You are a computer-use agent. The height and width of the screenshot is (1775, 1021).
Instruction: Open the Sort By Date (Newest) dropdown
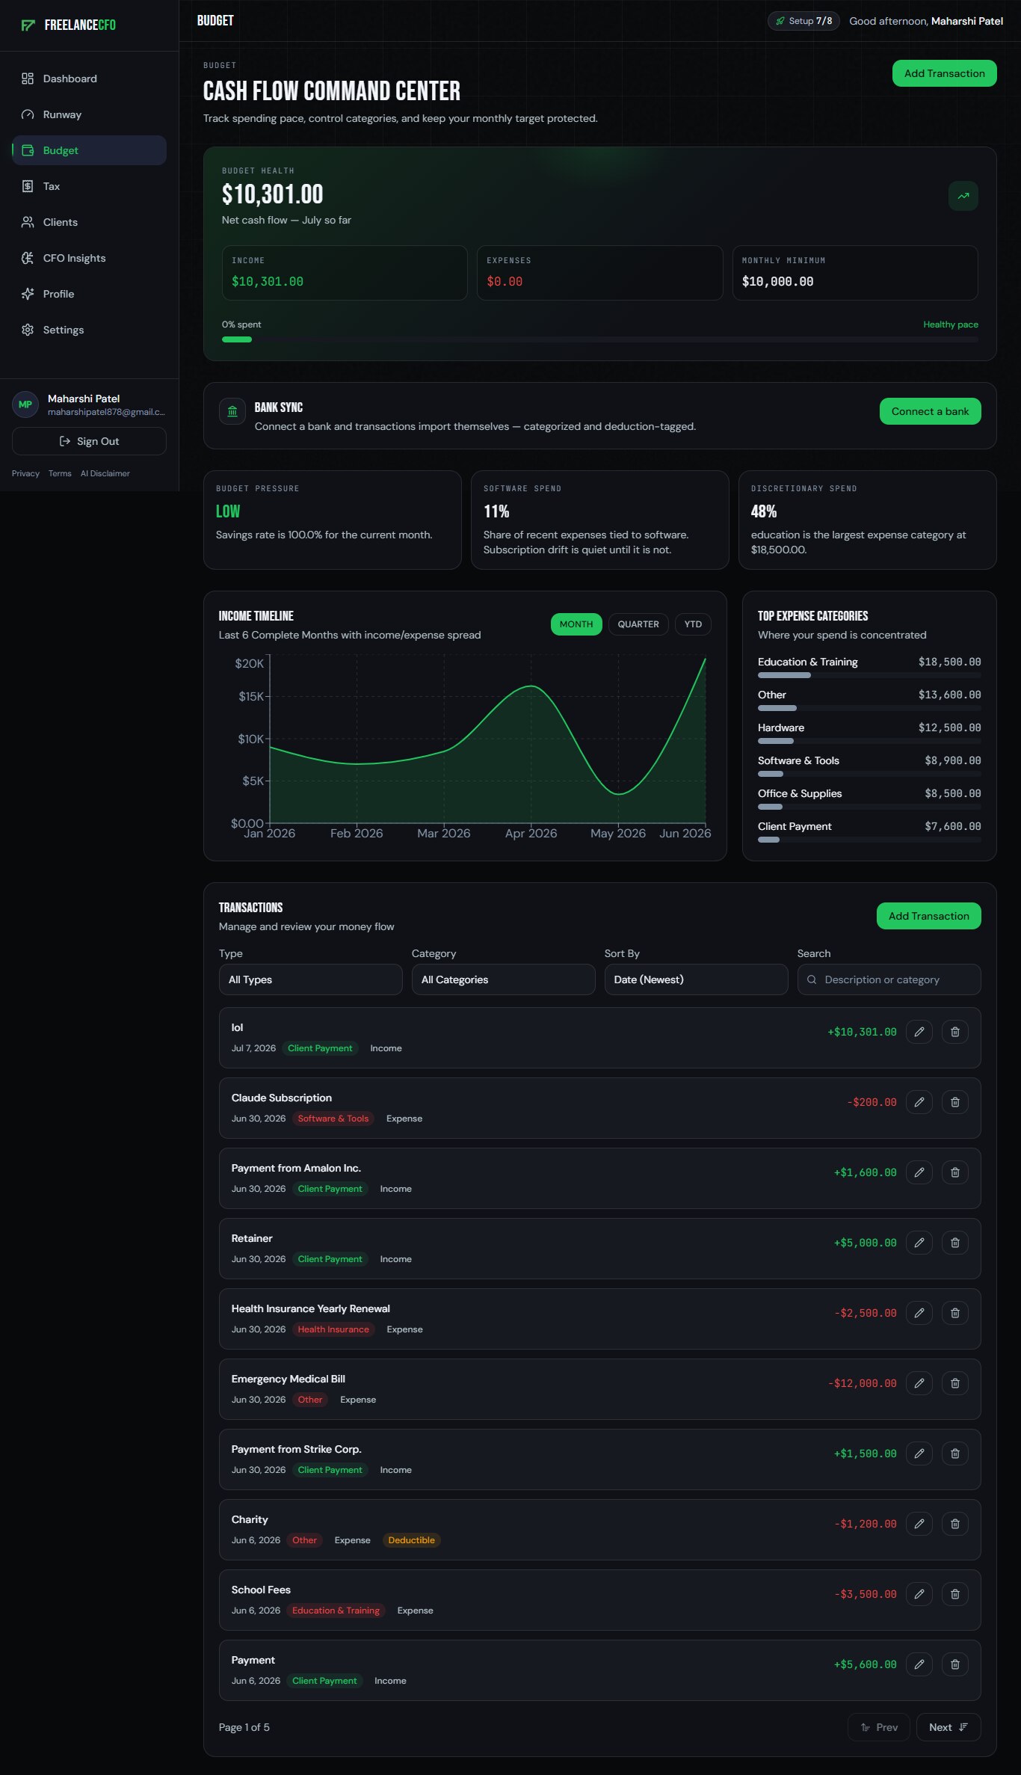696,979
